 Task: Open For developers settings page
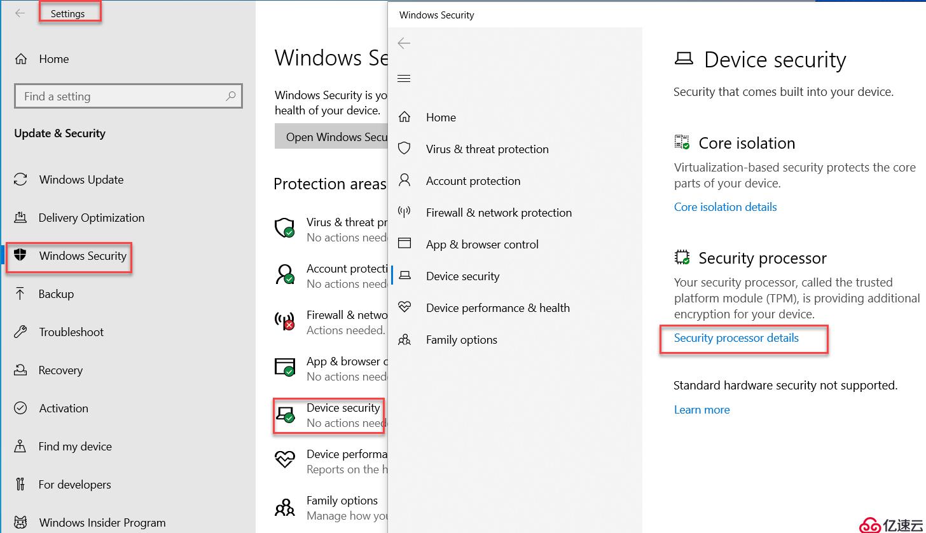pos(74,485)
